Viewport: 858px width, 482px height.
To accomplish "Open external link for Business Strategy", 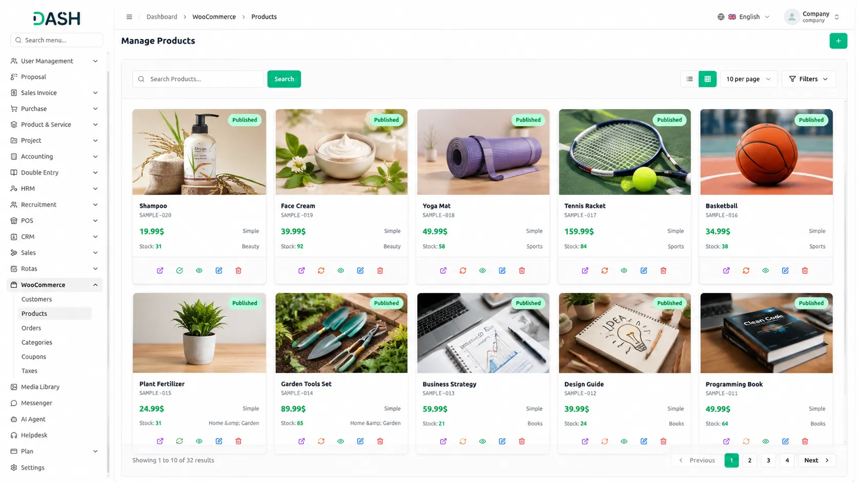I will (443, 441).
